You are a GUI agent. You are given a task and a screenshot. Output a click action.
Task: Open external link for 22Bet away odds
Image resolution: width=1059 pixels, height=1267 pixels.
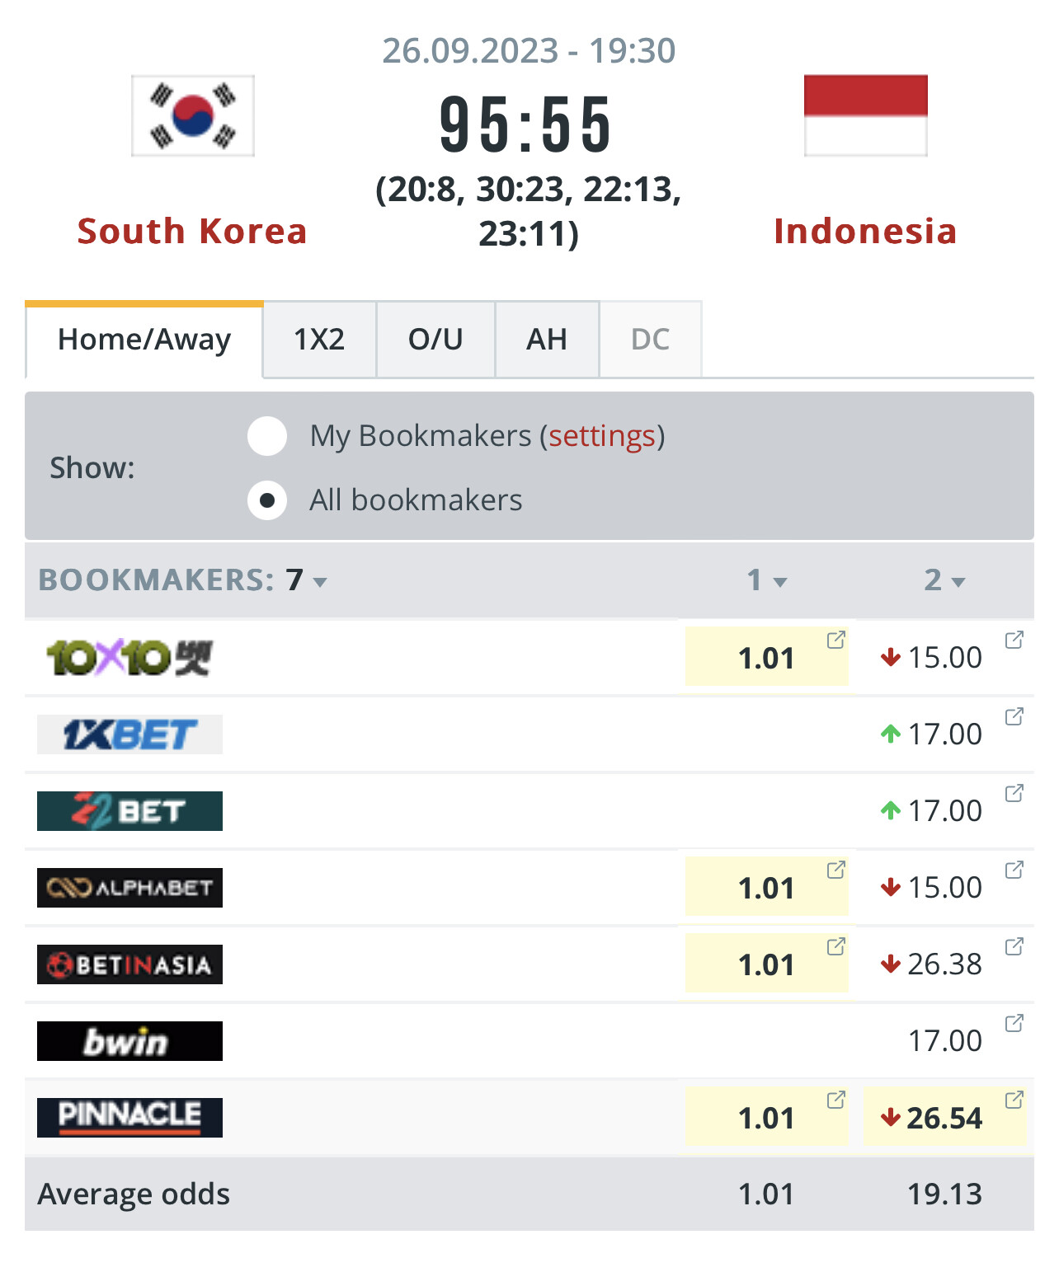click(1014, 793)
